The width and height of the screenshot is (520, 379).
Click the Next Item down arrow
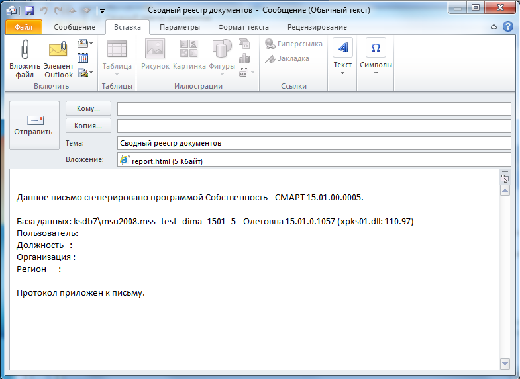87,11
